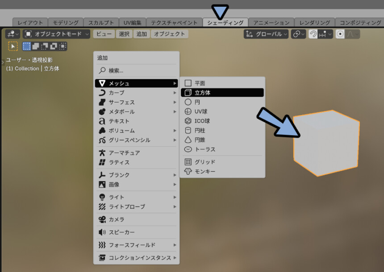Add a 立方体 cube mesh
The image size is (384, 272).
click(222, 93)
